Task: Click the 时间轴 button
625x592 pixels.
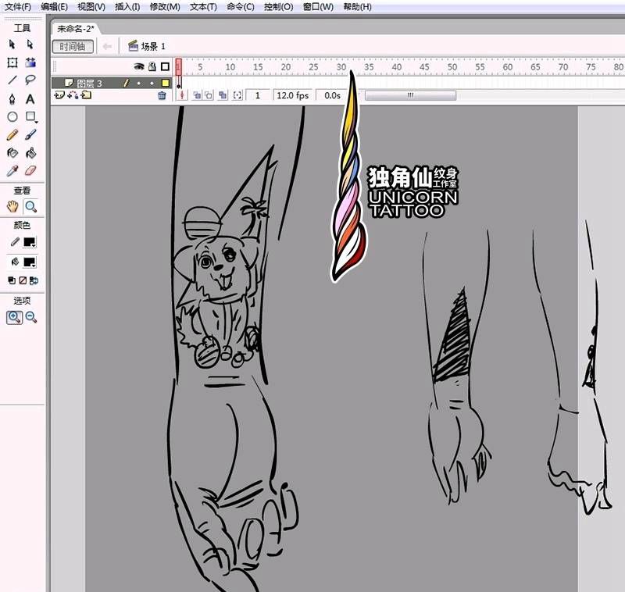Action: (73, 46)
